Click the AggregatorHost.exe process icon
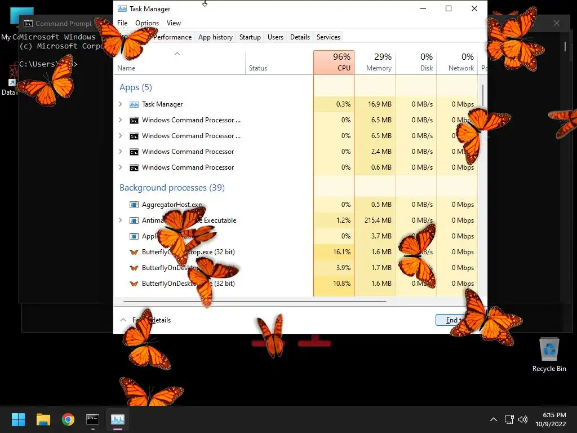The image size is (577, 433). coord(134,205)
